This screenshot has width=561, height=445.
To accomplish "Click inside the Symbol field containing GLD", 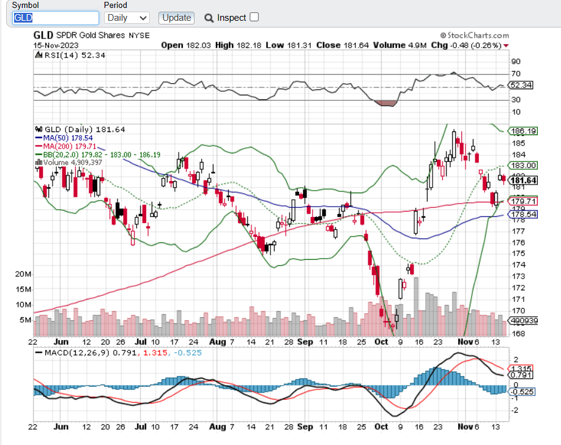I will pos(55,18).
